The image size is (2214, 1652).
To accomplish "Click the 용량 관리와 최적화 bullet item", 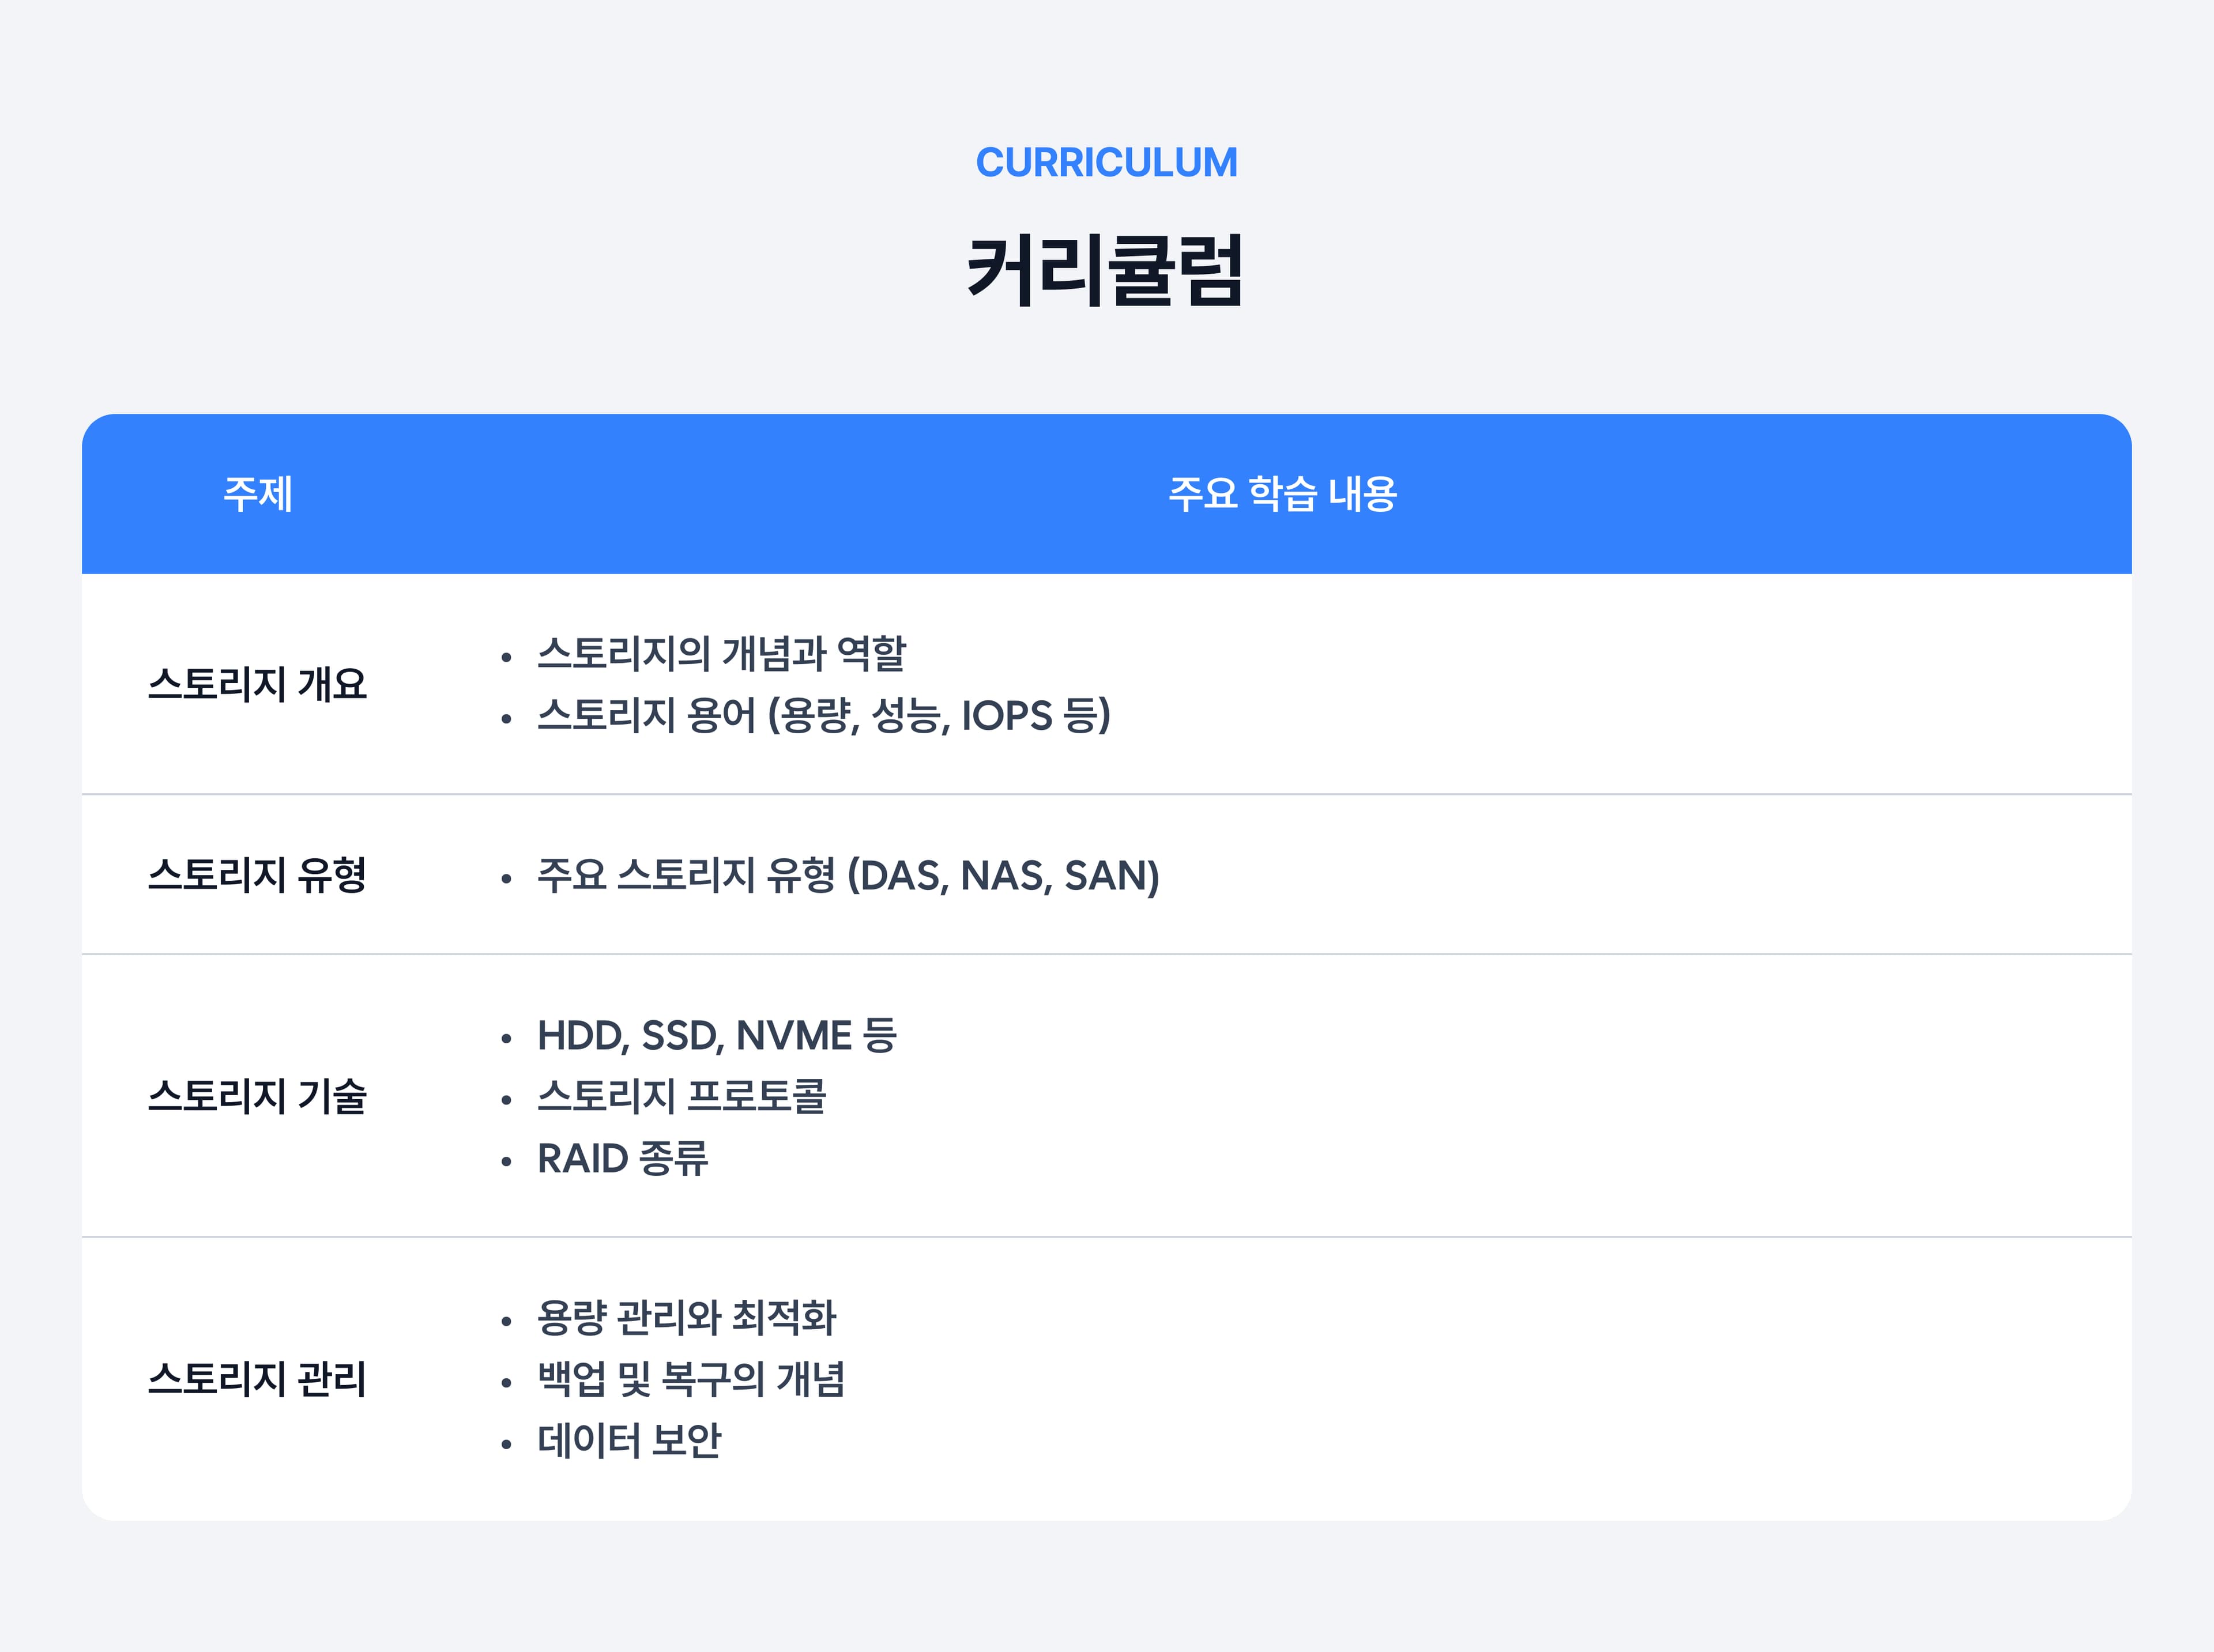I will point(686,1318).
